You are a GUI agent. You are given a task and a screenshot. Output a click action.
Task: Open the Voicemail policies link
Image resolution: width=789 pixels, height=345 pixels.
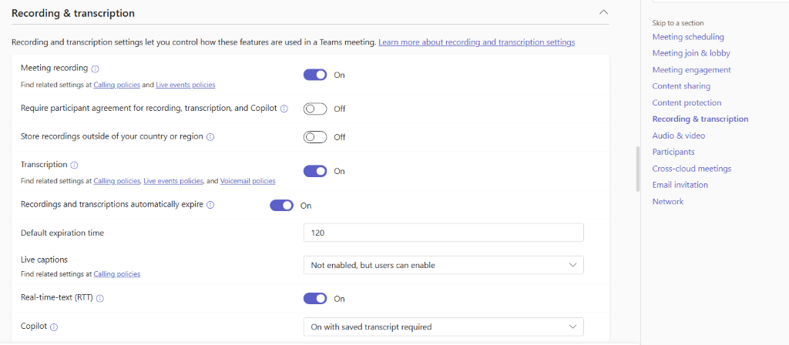[x=247, y=180]
